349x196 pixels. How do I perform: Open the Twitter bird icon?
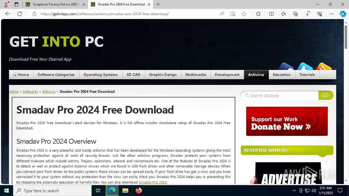pos(305,67)
